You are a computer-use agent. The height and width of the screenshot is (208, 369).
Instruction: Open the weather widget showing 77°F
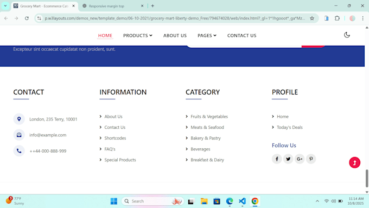(x=15, y=201)
